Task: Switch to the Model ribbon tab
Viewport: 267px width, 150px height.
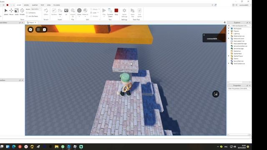Action: point(26,5)
